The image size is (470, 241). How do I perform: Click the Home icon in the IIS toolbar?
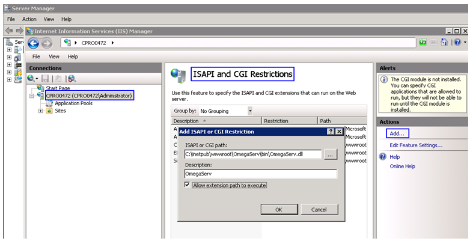[x=444, y=42]
